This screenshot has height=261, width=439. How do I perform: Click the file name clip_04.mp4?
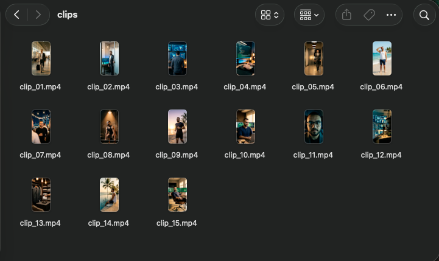pos(245,87)
